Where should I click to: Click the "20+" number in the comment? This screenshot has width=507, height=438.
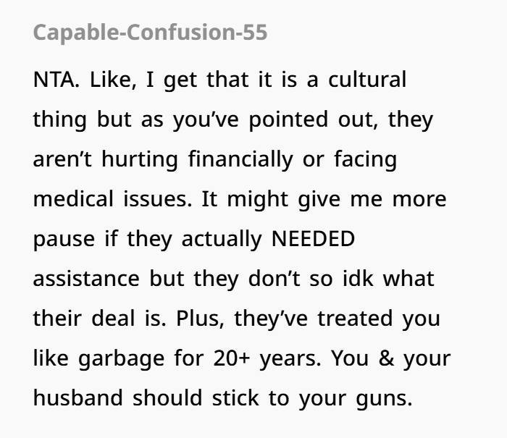coord(232,358)
